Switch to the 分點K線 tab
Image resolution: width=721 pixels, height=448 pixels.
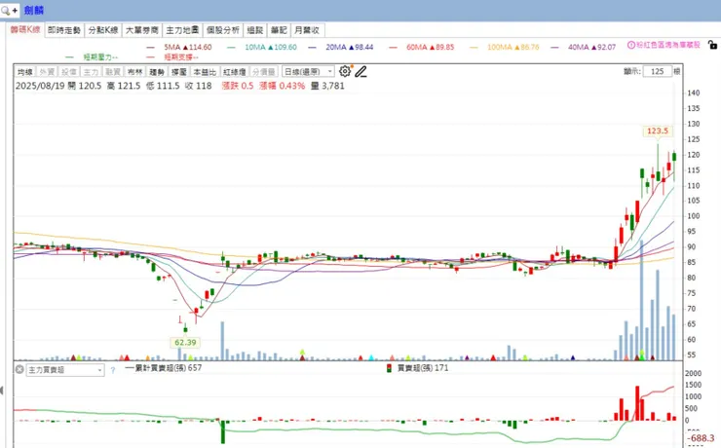[x=103, y=30]
